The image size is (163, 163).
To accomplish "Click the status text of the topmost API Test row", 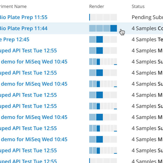I will tap(147, 51).
